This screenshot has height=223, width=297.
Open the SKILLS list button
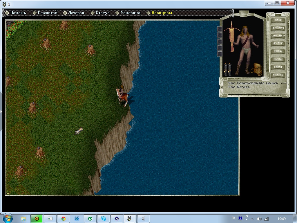point(278,51)
